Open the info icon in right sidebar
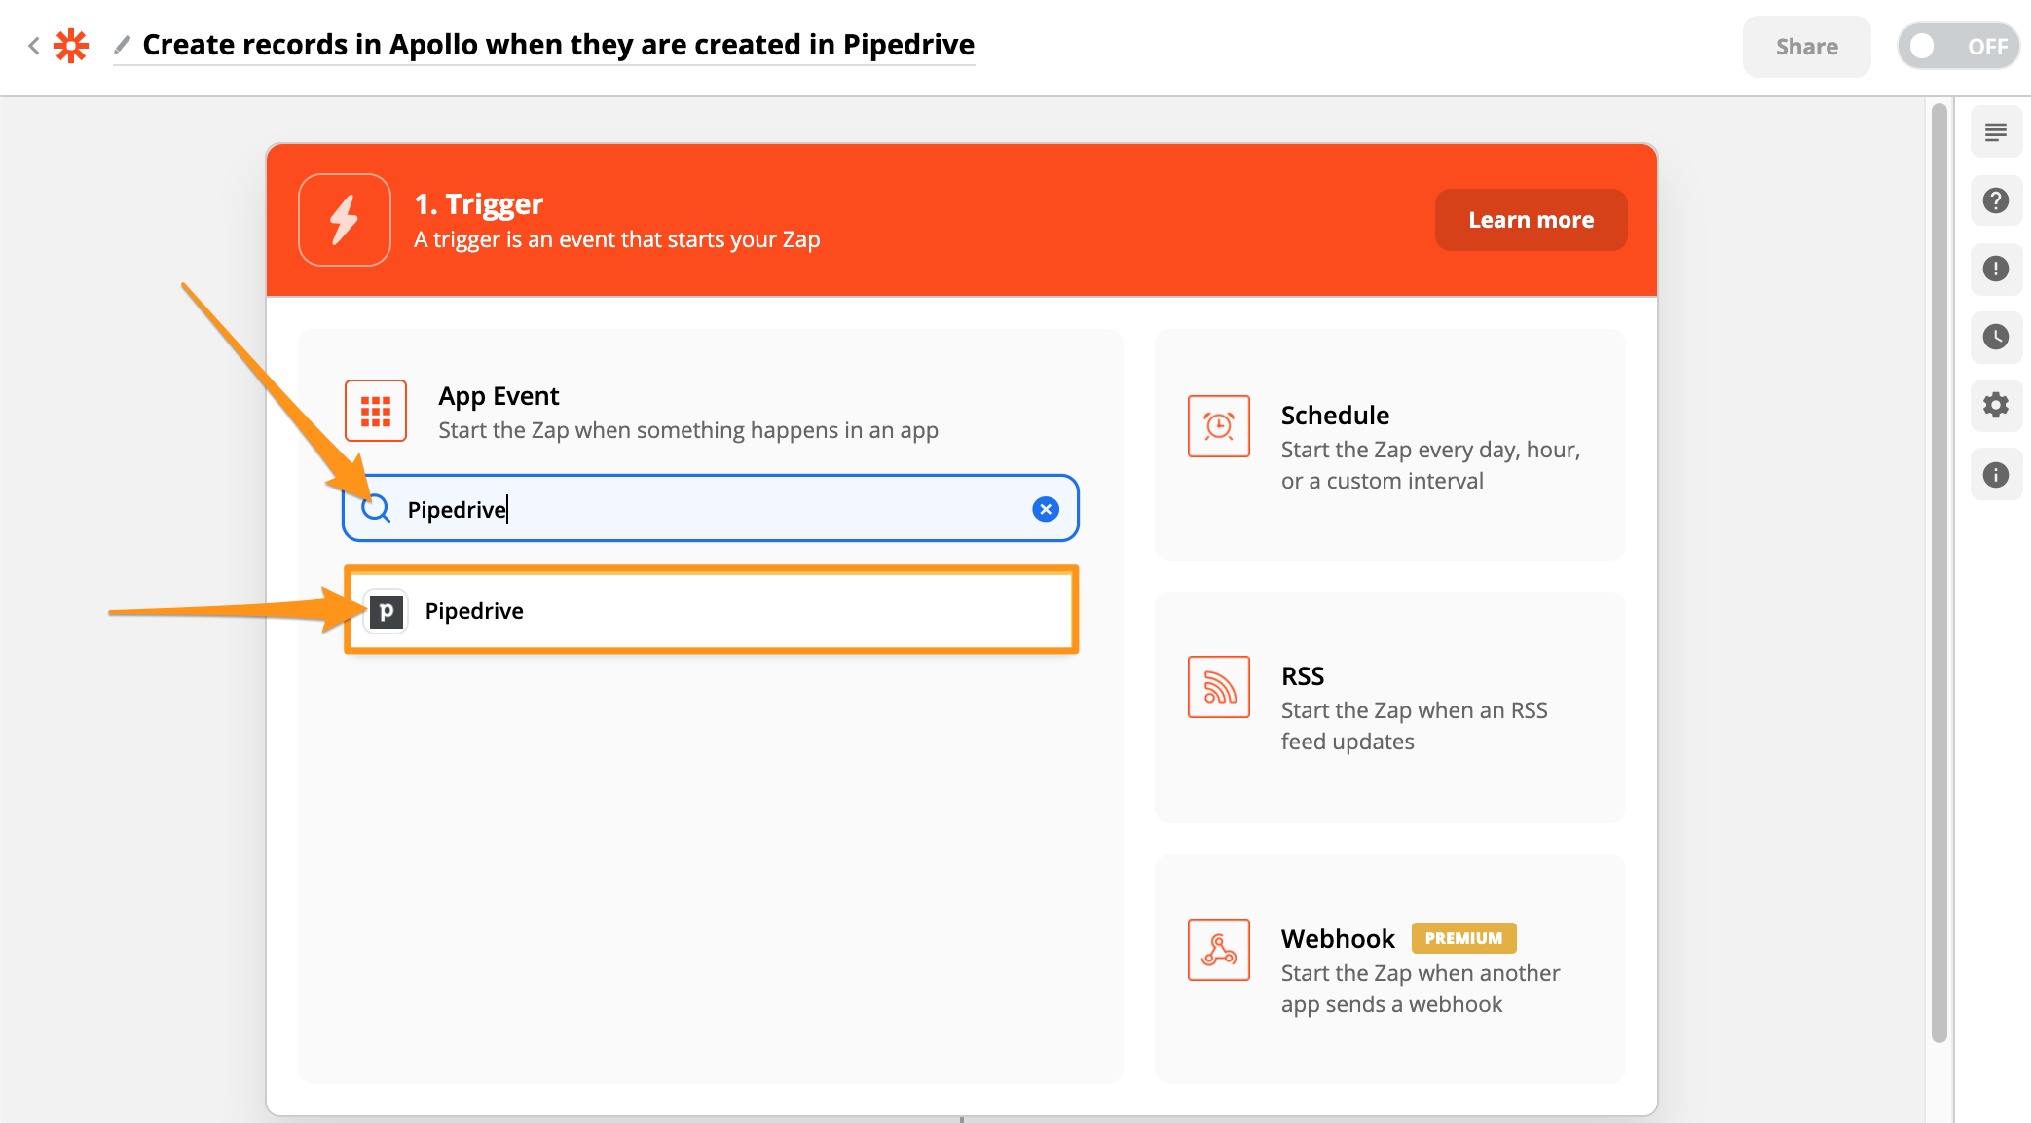 point(1996,475)
